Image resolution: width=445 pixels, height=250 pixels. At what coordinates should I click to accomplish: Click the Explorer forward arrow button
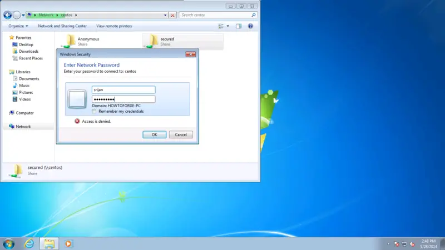tap(17, 15)
